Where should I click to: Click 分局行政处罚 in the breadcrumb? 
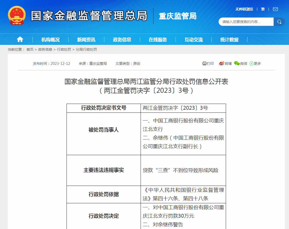tap(86, 49)
